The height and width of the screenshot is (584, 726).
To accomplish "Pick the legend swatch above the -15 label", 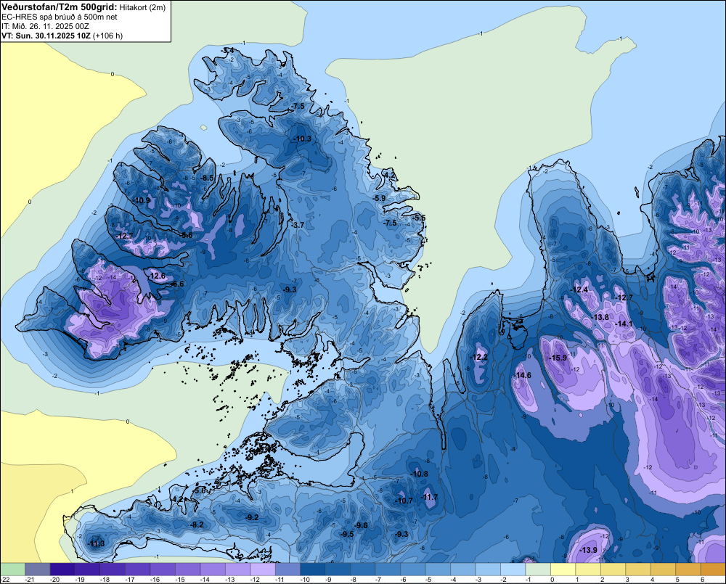I will coord(187,569).
